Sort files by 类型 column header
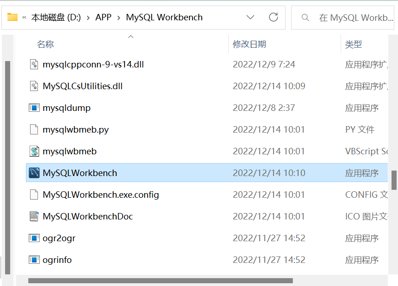 (x=353, y=44)
